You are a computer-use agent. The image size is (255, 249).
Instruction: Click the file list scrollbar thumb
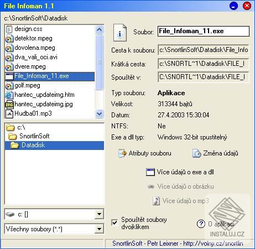100,63
